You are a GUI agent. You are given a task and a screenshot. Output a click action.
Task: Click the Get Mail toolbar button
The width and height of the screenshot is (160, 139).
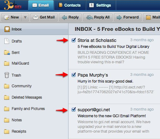tap(44, 17)
